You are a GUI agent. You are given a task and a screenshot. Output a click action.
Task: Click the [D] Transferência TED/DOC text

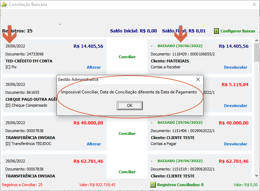click(28, 144)
